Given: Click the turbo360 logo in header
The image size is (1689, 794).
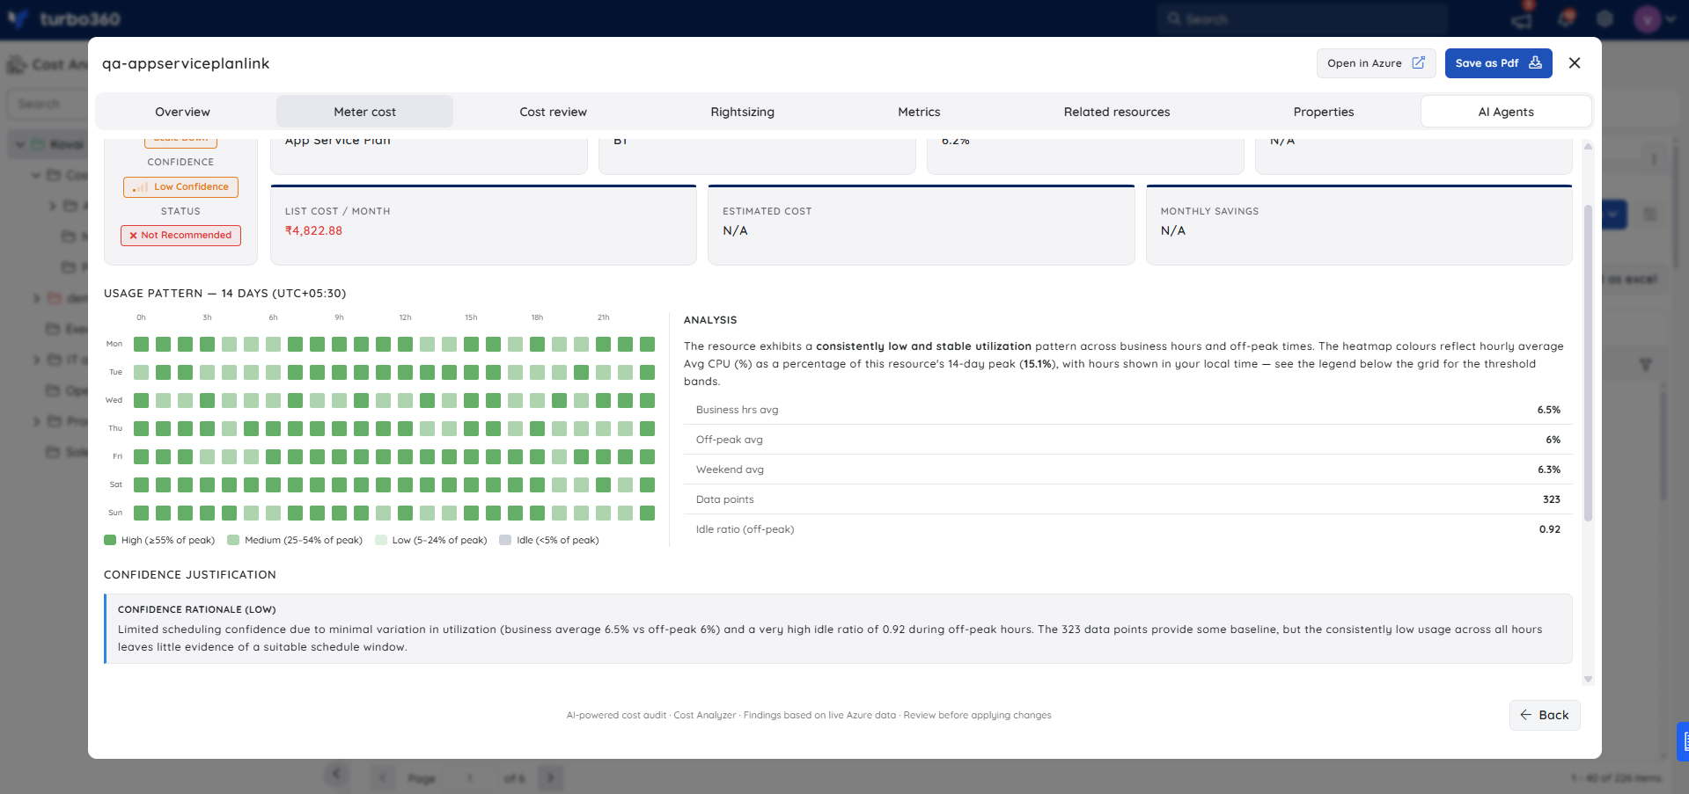Looking at the screenshot, I should [63, 18].
